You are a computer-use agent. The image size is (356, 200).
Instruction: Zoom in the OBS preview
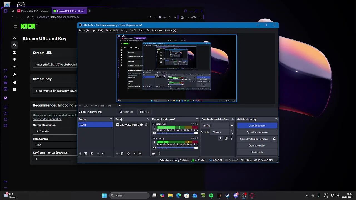tap(92, 106)
